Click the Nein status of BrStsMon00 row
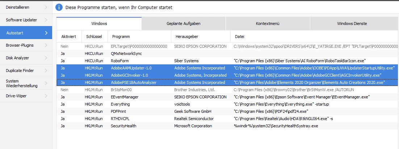 click(x=65, y=90)
